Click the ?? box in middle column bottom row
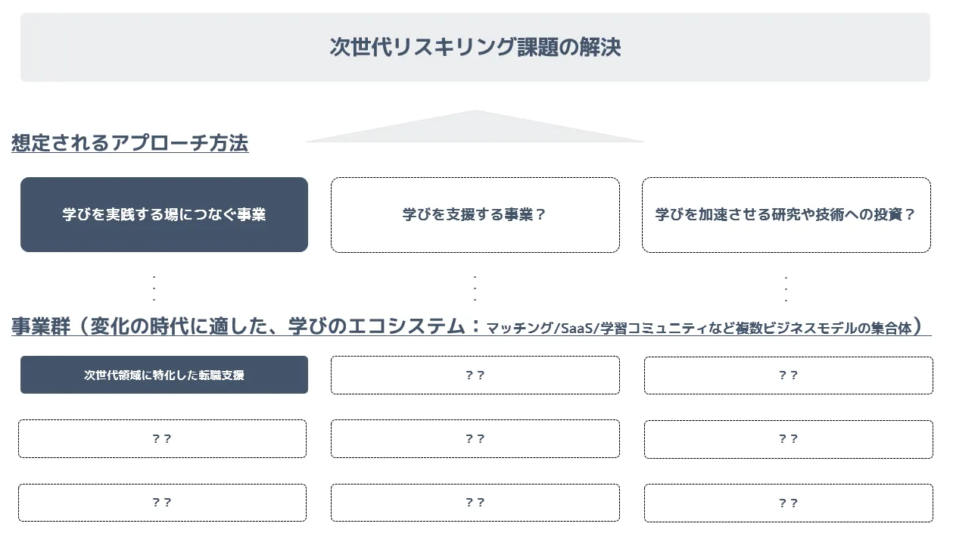The height and width of the screenshot is (536, 953). click(x=475, y=502)
